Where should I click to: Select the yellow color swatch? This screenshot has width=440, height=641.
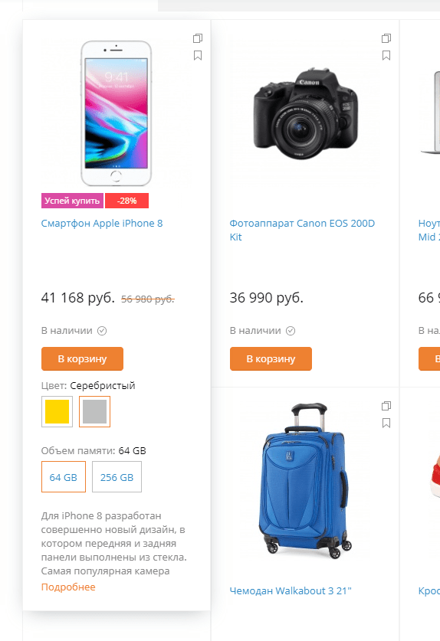coord(57,412)
